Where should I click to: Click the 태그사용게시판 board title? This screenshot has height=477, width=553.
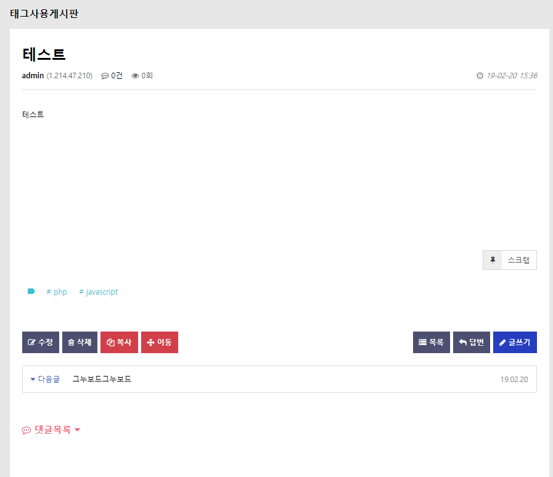[x=44, y=14]
